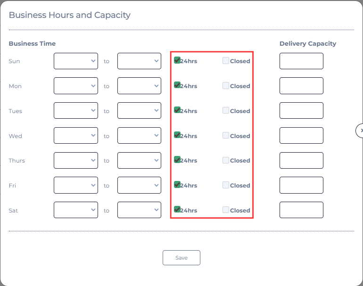
Task: Mark Saturday as Closed
Action: [226, 210]
